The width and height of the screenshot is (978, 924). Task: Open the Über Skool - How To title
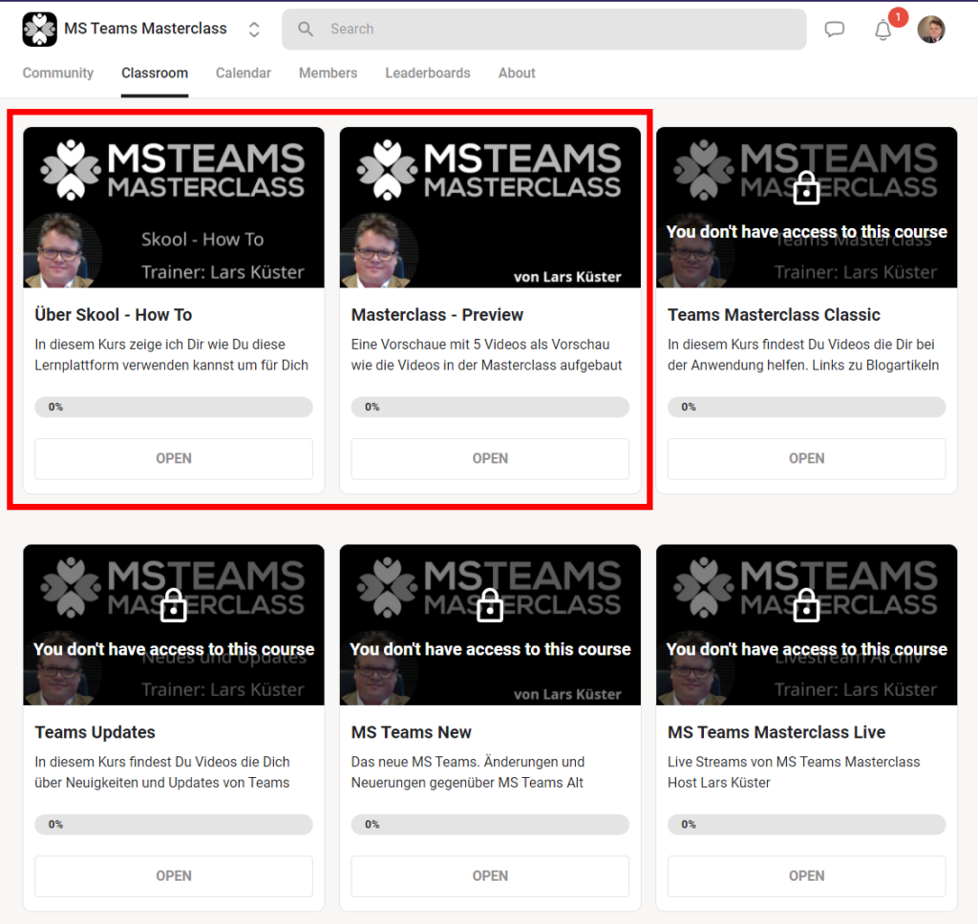point(114,315)
